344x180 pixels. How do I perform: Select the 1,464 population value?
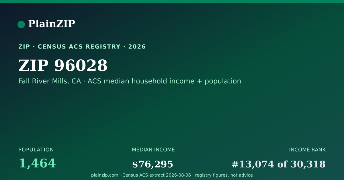click(37, 163)
